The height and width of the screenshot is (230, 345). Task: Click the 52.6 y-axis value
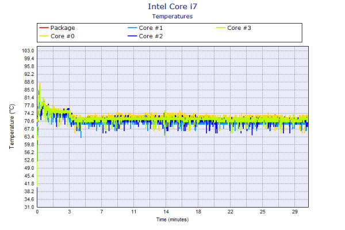pyautogui.click(x=29, y=160)
